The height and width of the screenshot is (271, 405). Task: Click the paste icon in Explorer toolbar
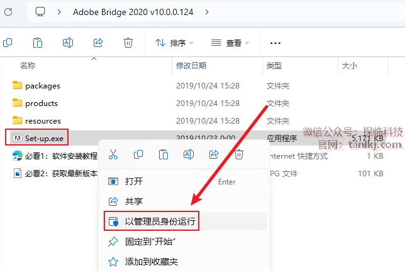click(38, 43)
